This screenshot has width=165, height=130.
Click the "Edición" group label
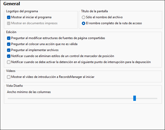pos(12,32)
